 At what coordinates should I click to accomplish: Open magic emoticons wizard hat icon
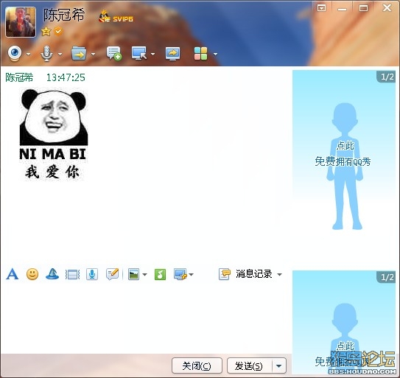point(52,274)
